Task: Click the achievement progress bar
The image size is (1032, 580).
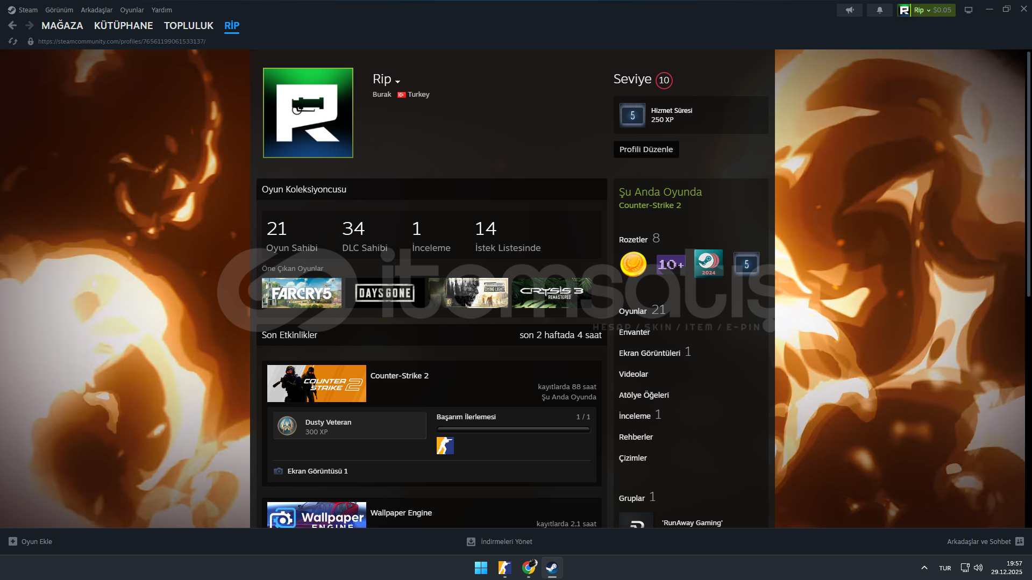Action: click(x=513, y=429)
